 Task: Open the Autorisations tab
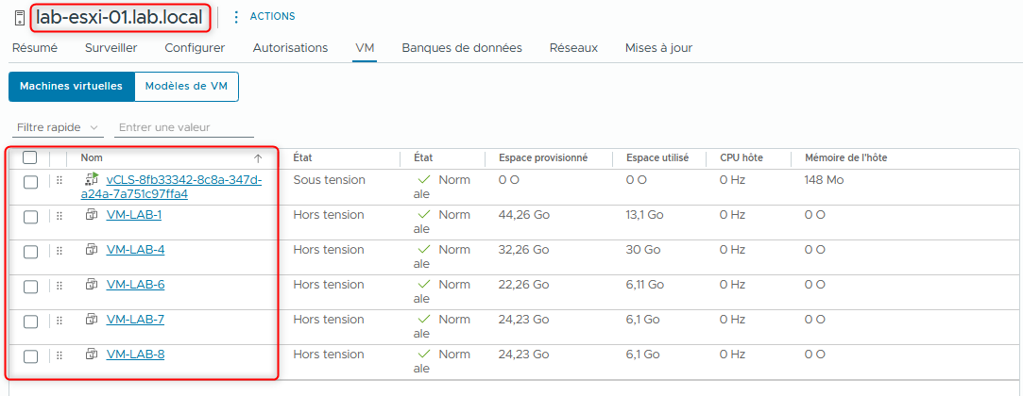point(290,47)
